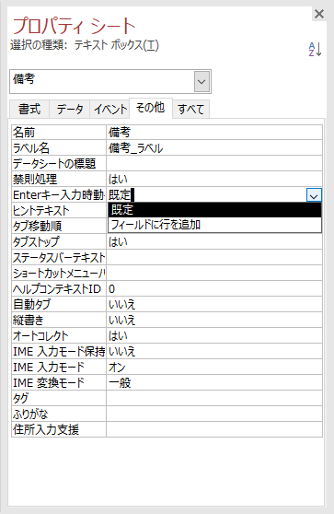
Task: Click the 住所入力支援 value field
Action: pos(214,429)
